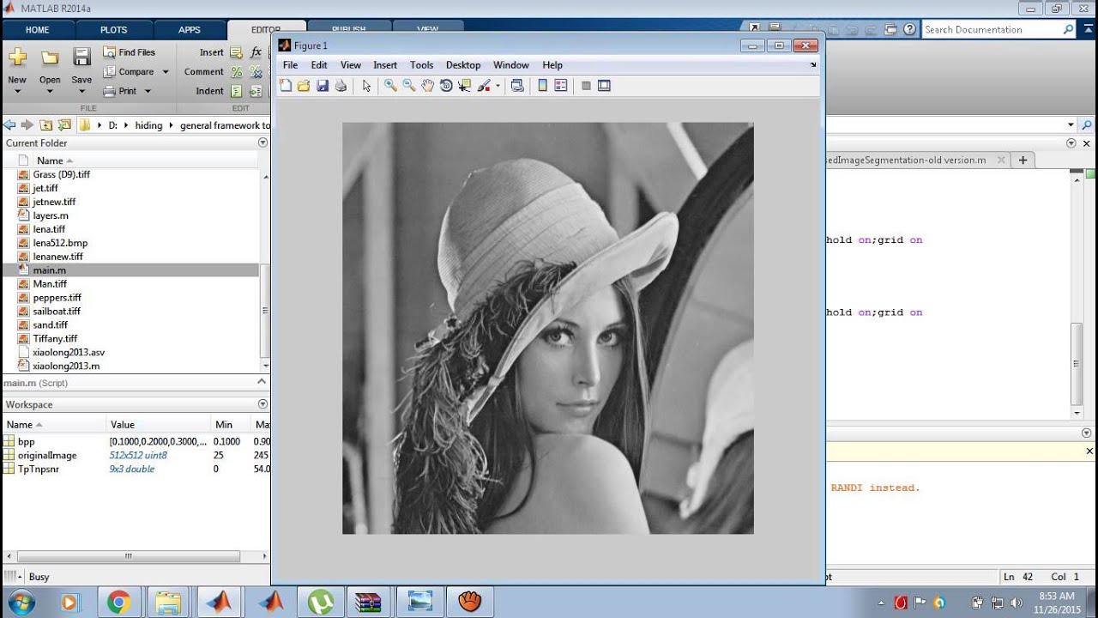
Task: Insert Colorbar via toolbar icon
Action: 542,86
